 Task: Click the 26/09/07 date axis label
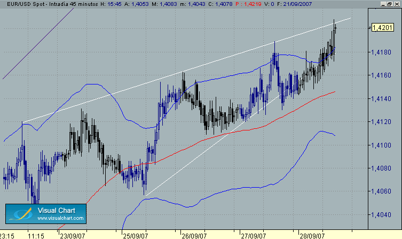click(194, 236)
